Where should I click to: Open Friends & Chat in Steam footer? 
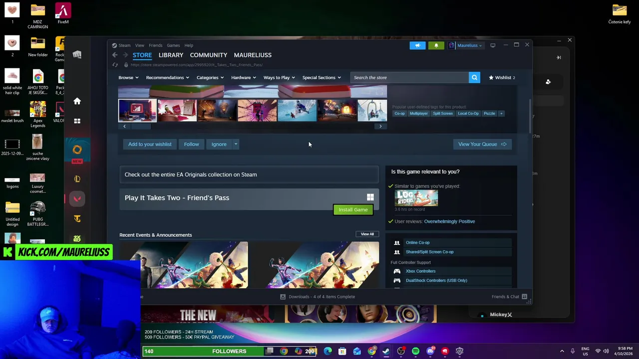pos(509,297)
